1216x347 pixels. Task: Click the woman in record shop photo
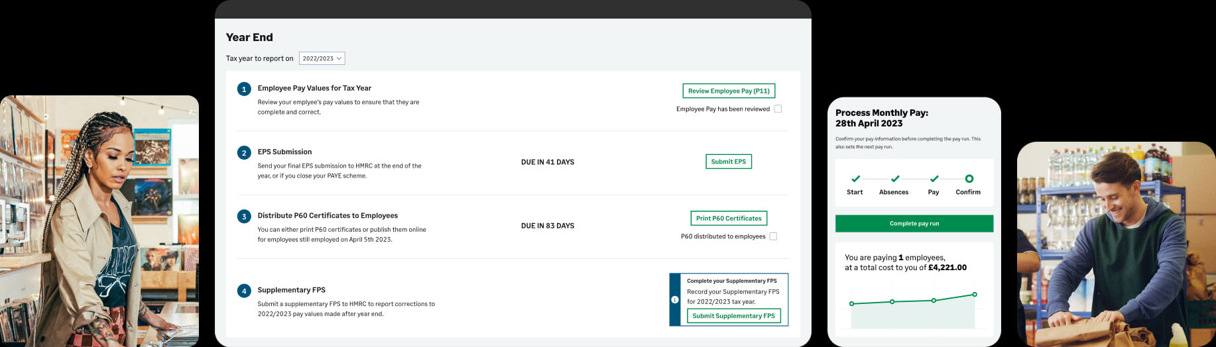pos(99,221)
